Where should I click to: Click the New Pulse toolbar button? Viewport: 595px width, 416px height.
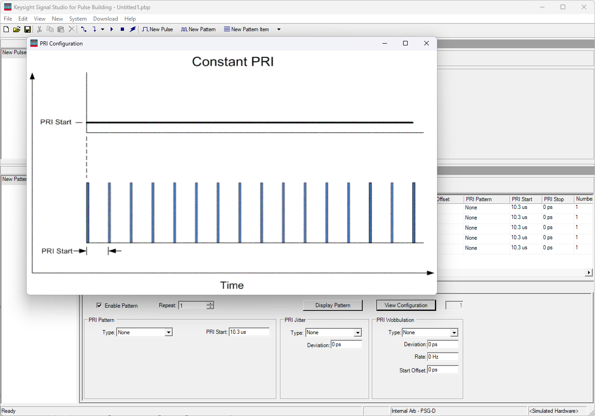(157, 29)
